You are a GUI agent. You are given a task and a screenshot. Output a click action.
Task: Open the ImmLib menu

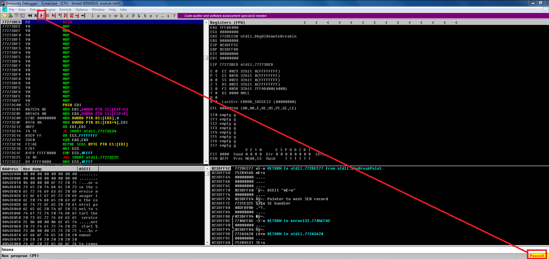[x=65, y=10]
